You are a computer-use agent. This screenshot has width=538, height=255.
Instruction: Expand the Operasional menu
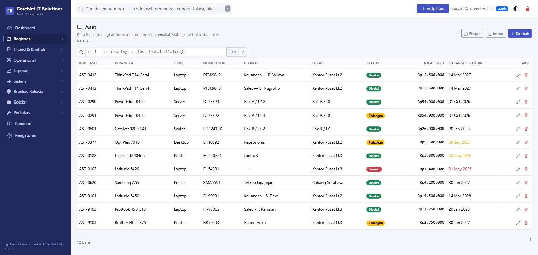pyautogui.click(x=35, y=60)
